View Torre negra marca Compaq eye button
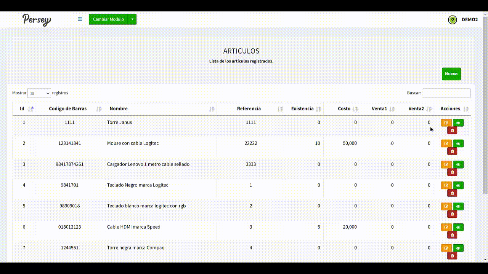 pyautogui.click(x=458, y=248)
